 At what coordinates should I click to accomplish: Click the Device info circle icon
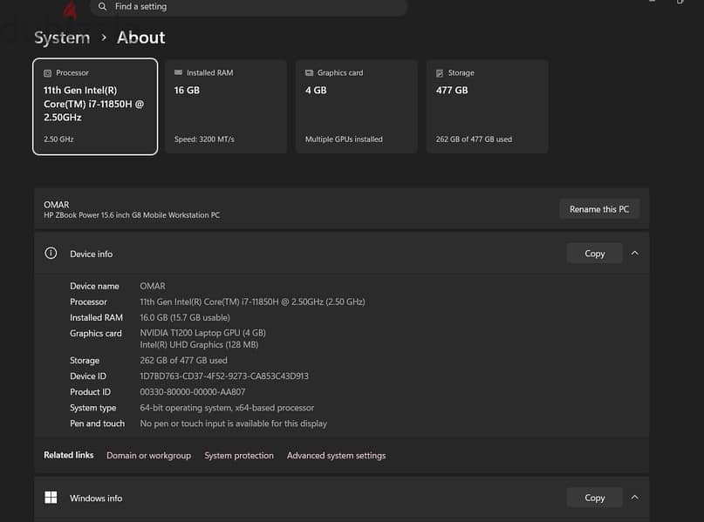[51, 254]
